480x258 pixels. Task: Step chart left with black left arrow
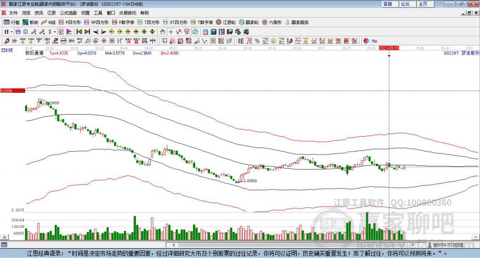pos(96,32)
